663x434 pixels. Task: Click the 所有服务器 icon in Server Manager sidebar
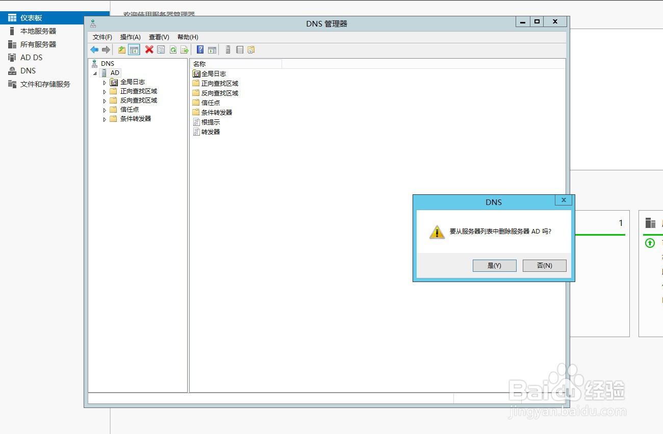12,44
